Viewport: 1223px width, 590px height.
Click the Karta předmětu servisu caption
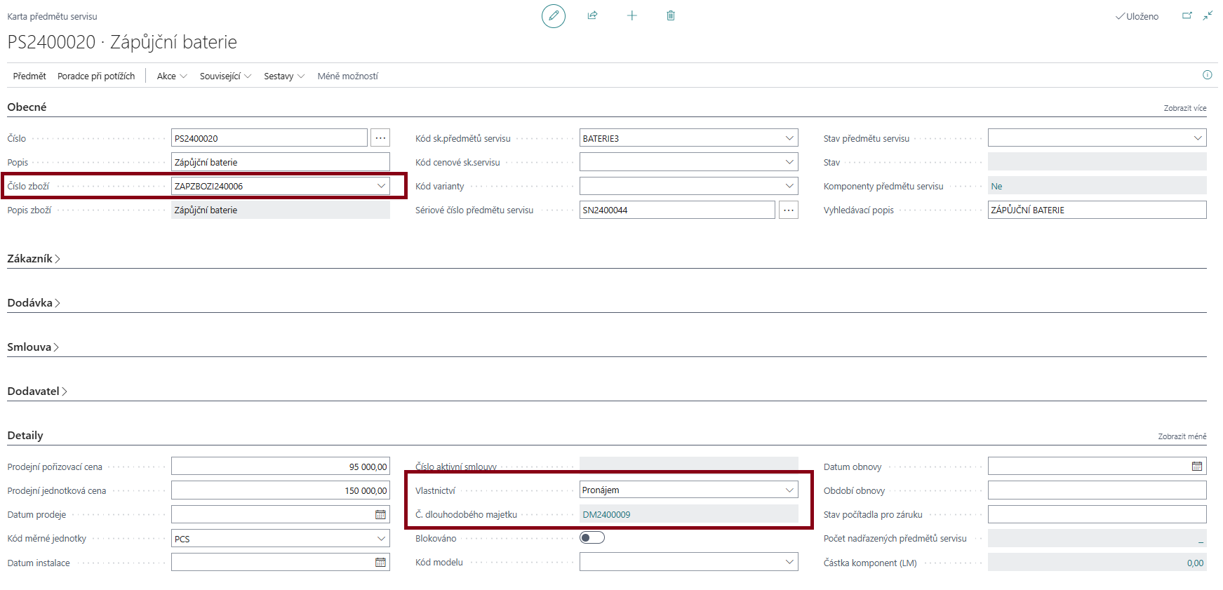pos(52,16)
